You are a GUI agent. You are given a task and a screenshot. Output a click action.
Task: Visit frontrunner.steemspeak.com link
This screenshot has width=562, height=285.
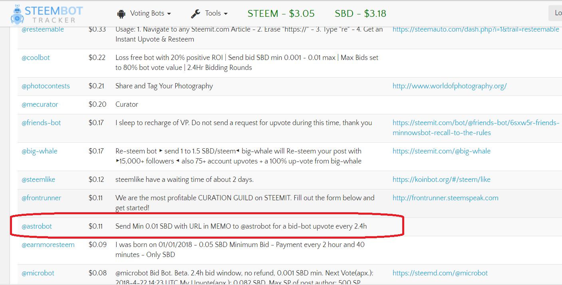[x=445, y=198]
